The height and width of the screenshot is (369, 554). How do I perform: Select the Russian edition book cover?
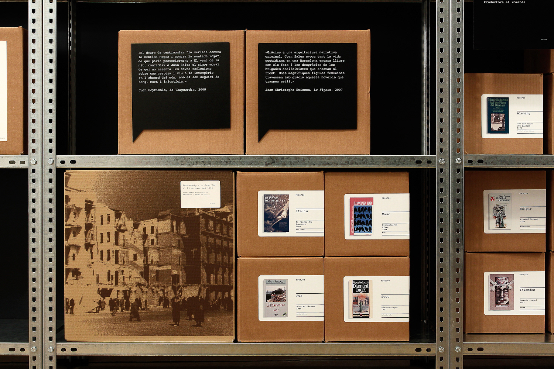click(x=276, y=298)
